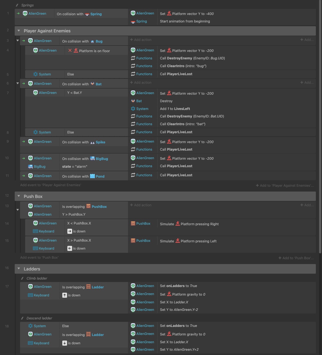Click the Ladder object icon in the Climb ladder condition
This screenshot has width=322, height=355.
coord(88,287)
